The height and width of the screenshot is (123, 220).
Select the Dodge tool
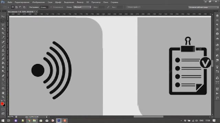coord(3,71)
